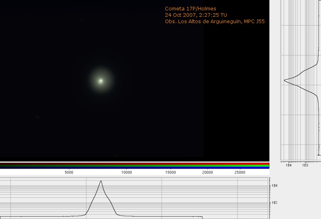Click the 'Obs. Los Altos de Arguineguín, MPC J55' text

[x=215, y=22]
